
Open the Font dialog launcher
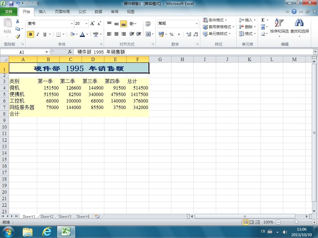[101, 44]
